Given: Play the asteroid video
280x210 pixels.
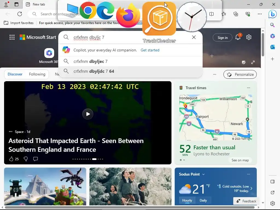Looking at the screenshot, I should click(88, 114).
